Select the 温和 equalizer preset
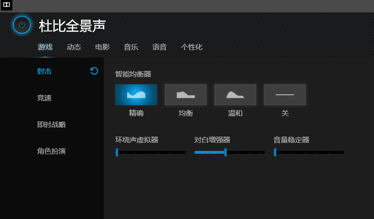 235,95
